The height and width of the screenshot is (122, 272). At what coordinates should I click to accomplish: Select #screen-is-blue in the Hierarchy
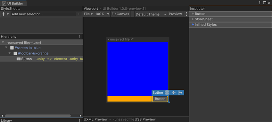28,48
